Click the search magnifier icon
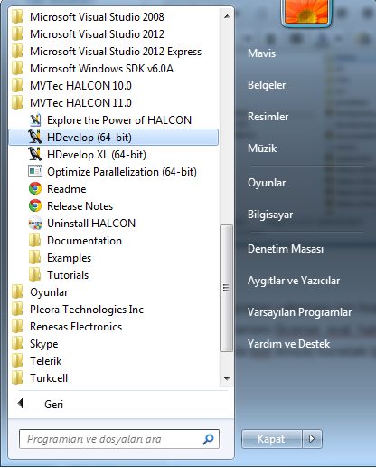The image size is (376, 468). [209, 439]
